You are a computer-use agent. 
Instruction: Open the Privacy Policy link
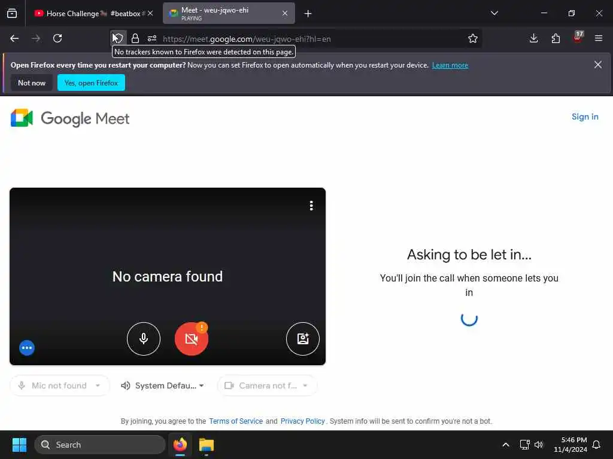coord(302,421)
